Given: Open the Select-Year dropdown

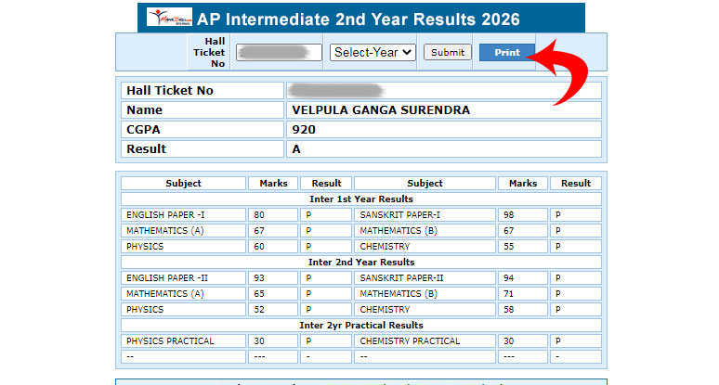Looking at the screenshot, I should 373,53.
